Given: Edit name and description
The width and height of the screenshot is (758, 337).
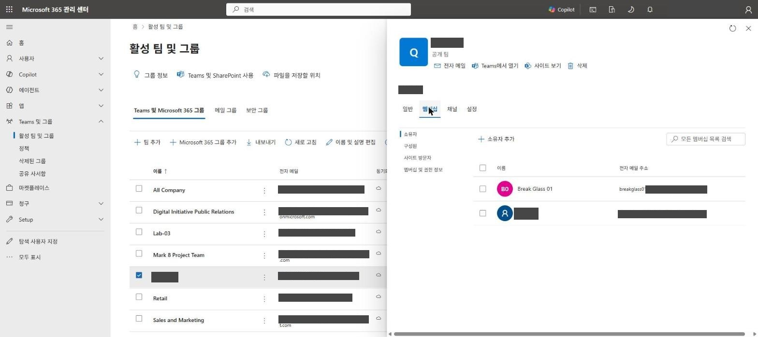Looking at the screenshot, I should (x=350, y=142).
